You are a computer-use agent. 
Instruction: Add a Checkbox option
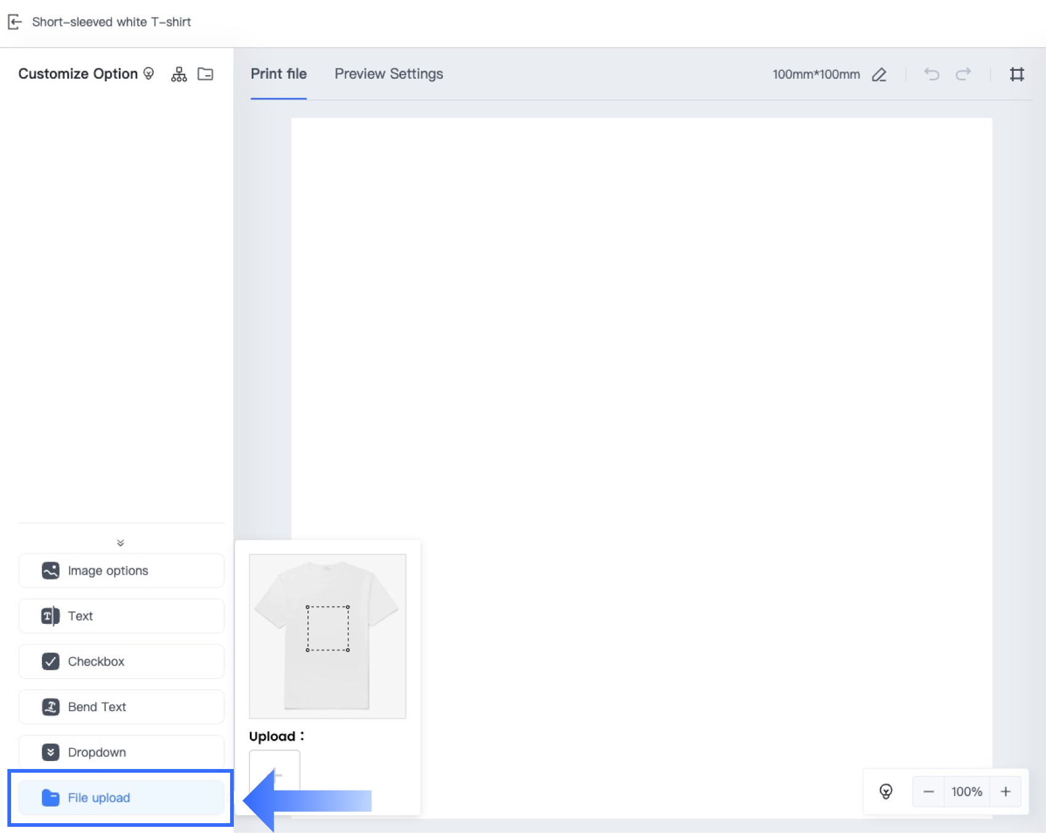tap(121, 661)
